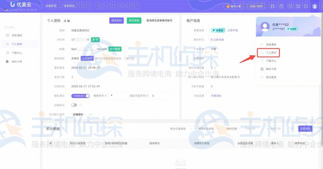This screenshot has height=169, width=323.
Task: Click the 立即查询 query button
Action: [305, 129]
